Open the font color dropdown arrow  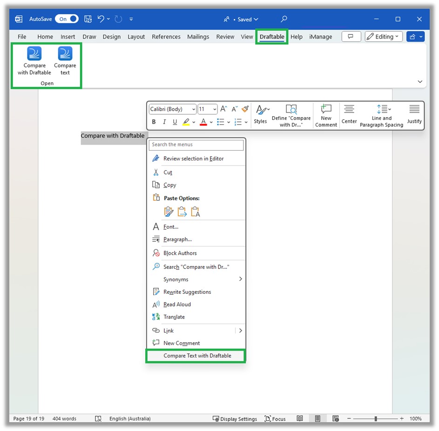tap(211, 122)
